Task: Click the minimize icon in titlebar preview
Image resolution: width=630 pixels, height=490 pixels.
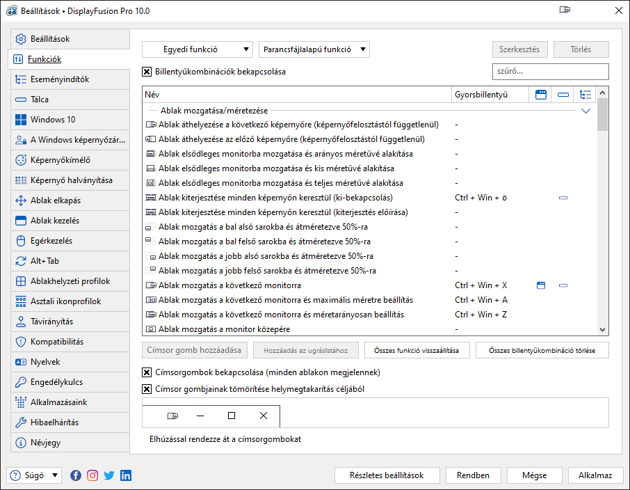Action: (x=200, y=416)
